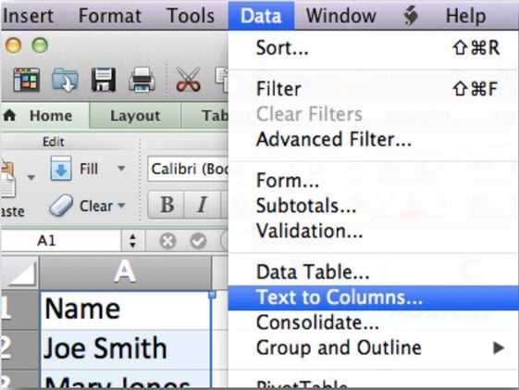The image size is (519, 390).
Task: Toggle Bold formatting button
Action: 167,205
